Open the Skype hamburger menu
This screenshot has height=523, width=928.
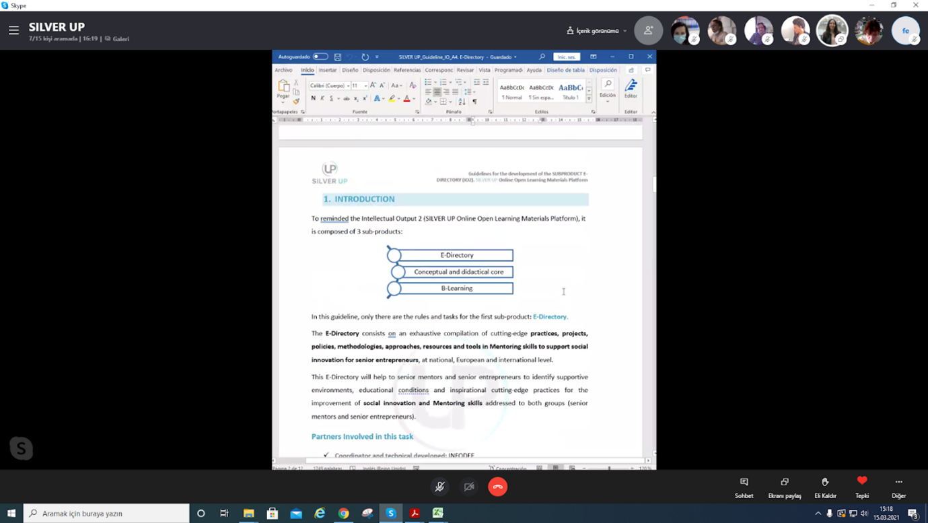13,30
